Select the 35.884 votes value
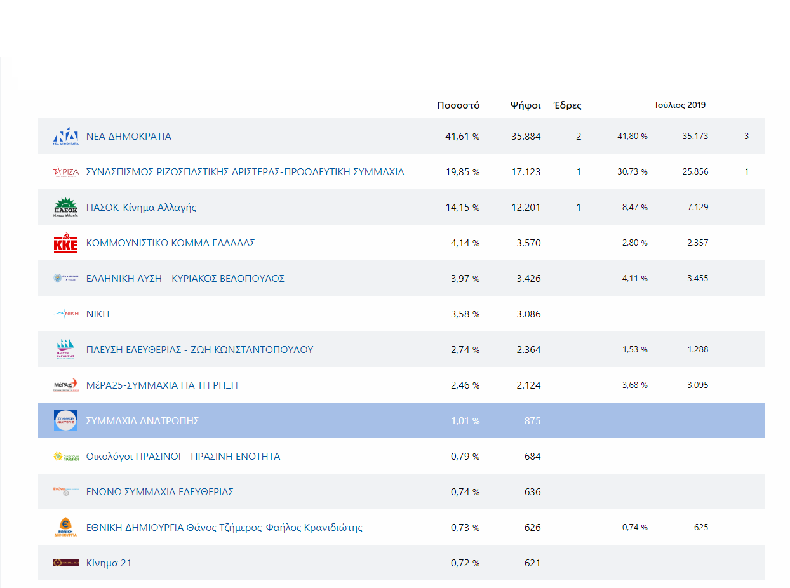This screenshot has width=790, height=588. (x=526, y=137)
